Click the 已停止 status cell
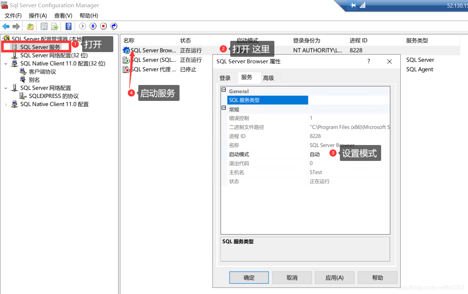This screenshot has width=468, height=294. (188, 69)
